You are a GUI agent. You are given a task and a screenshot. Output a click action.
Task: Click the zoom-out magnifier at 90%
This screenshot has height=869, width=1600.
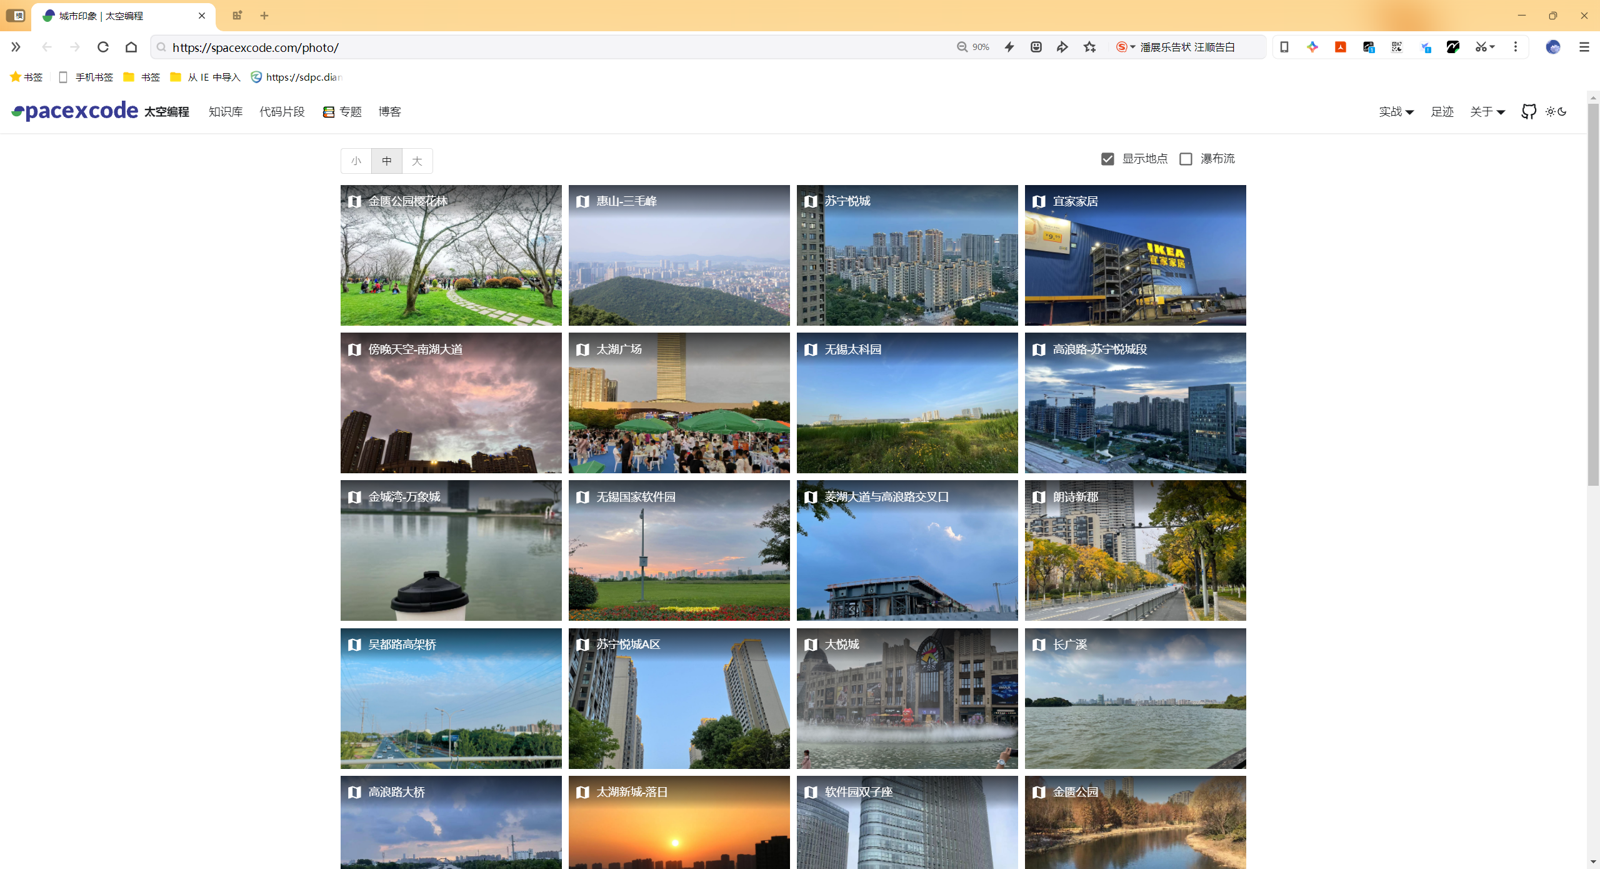click(x=962, y=47)
